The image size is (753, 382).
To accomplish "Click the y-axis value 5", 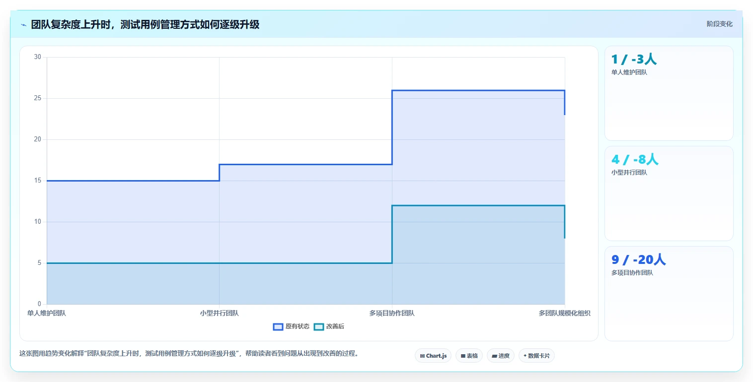I will coord(39,263).
